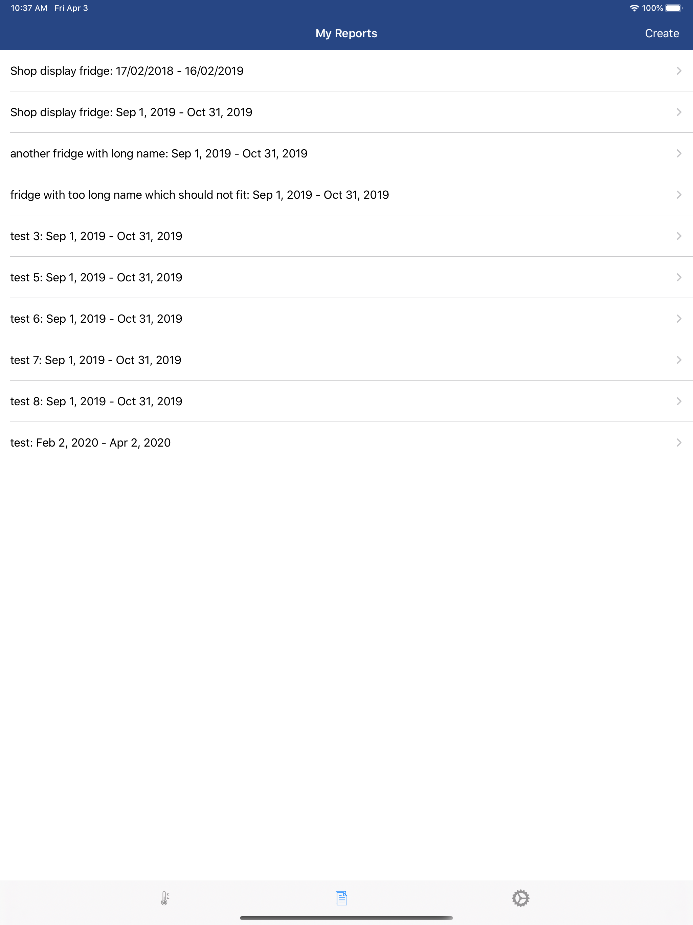This screenshot has height=925, width=693.
Task: Open Shop display fridge Sep 1, 2019 report
Action: [346, 112]
